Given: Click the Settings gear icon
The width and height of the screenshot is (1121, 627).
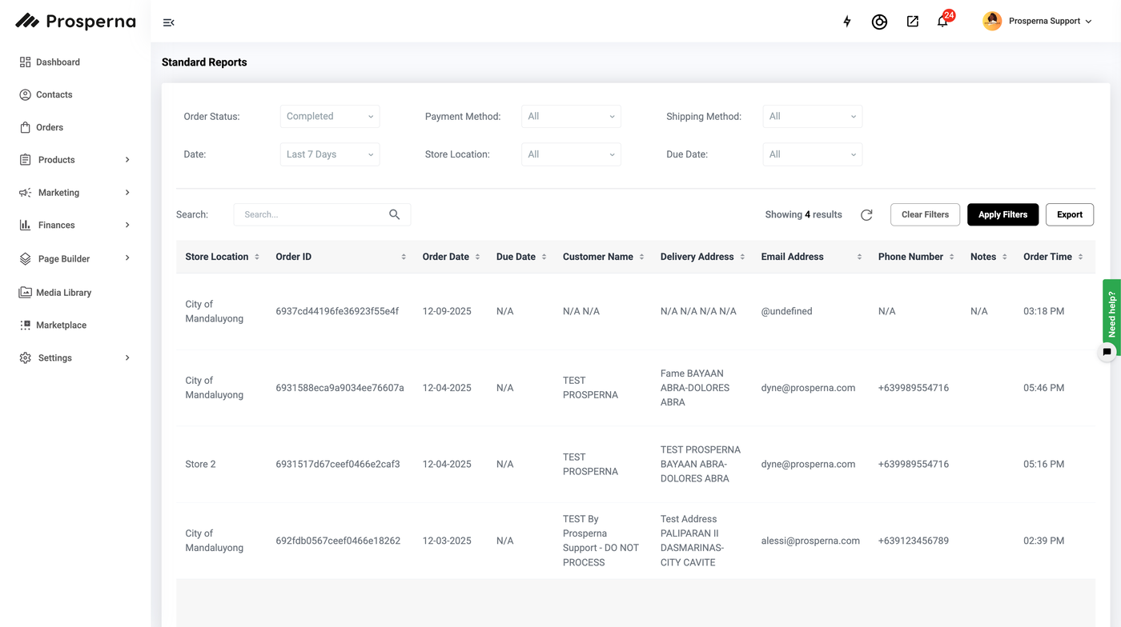Looking at the screenshot, I should (26, 358).
